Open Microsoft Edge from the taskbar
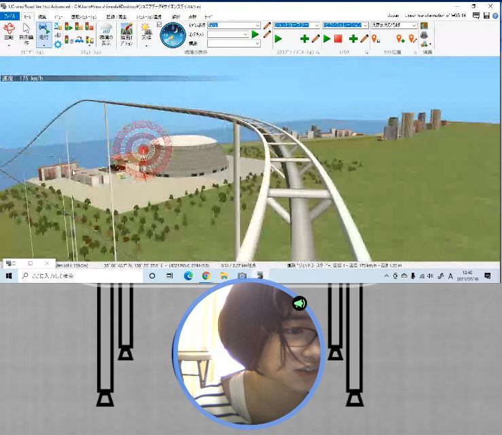Viewport: 502px width, 435px height. point(189,276)
